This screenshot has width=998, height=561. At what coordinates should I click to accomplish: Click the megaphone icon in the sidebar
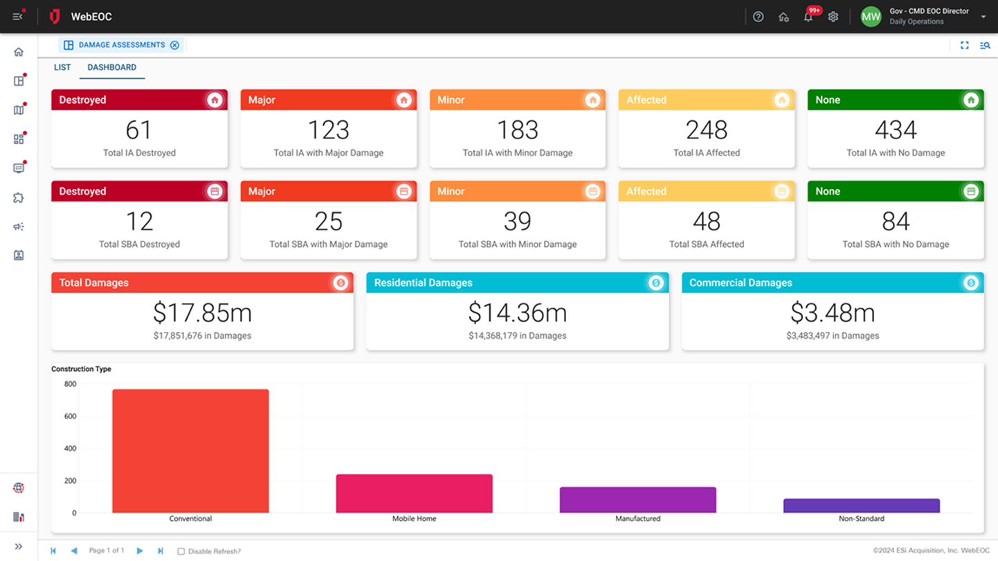click(19, 226)
